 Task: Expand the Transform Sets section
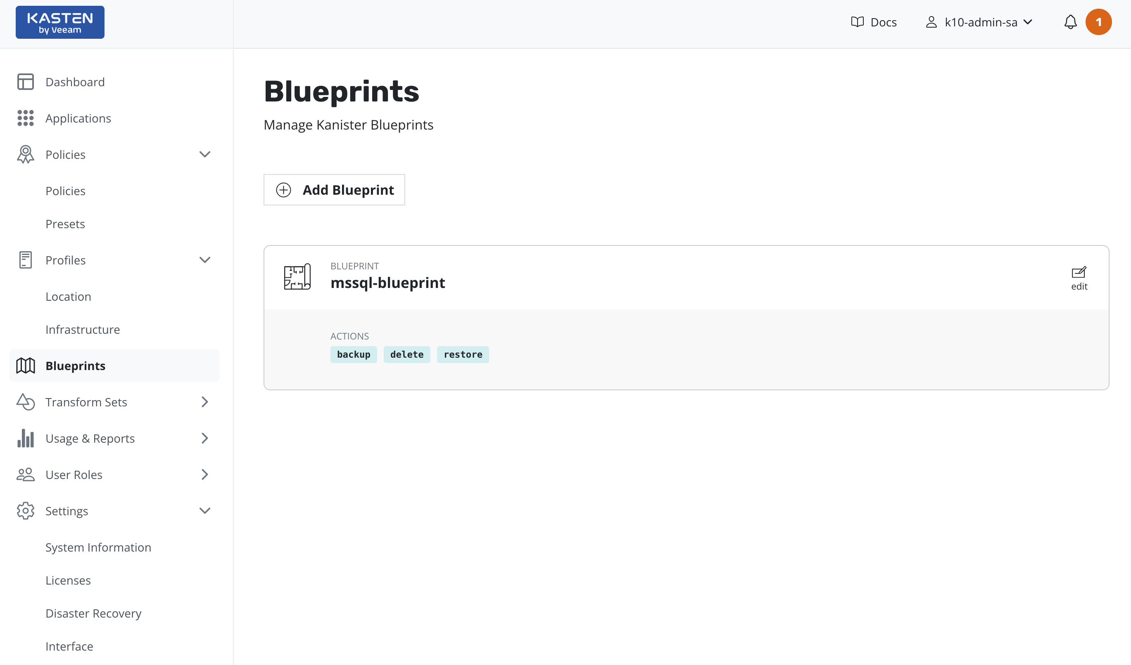204,402
